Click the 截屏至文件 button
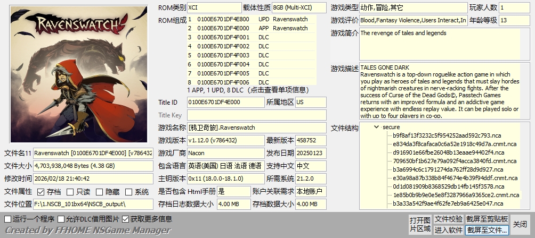 pos(487,230)
